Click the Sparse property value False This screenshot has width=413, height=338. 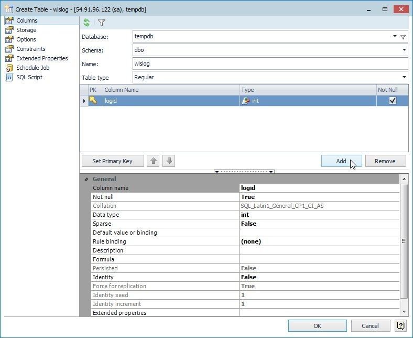point(319,224)
